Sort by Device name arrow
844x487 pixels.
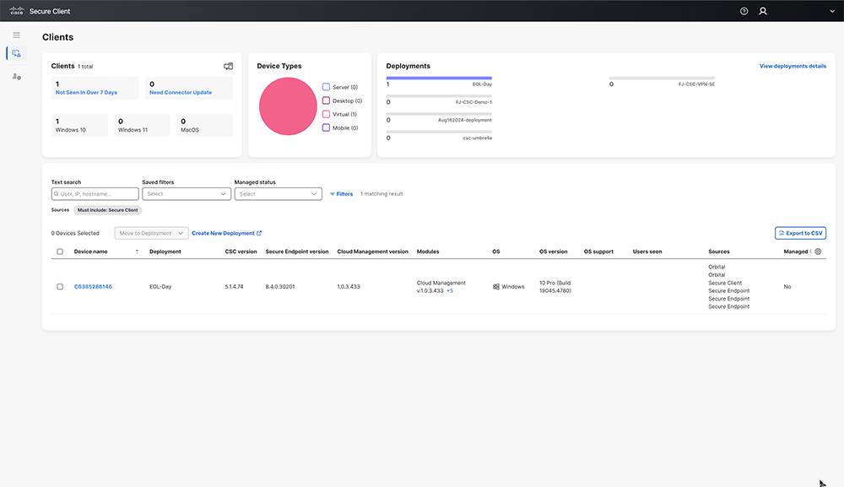(x=137, y=252)
